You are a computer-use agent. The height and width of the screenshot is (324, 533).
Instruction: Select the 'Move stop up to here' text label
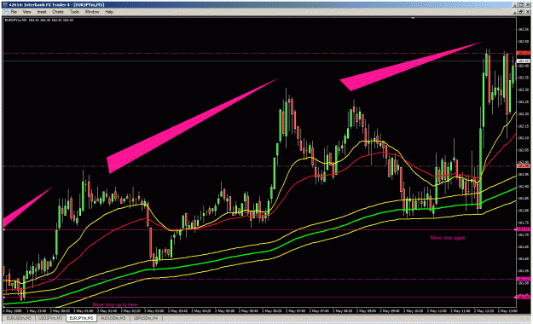coord(115,304)
